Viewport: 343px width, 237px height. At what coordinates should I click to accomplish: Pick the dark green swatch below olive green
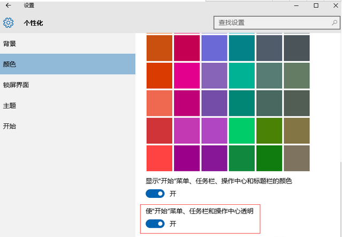pos(269,158)
